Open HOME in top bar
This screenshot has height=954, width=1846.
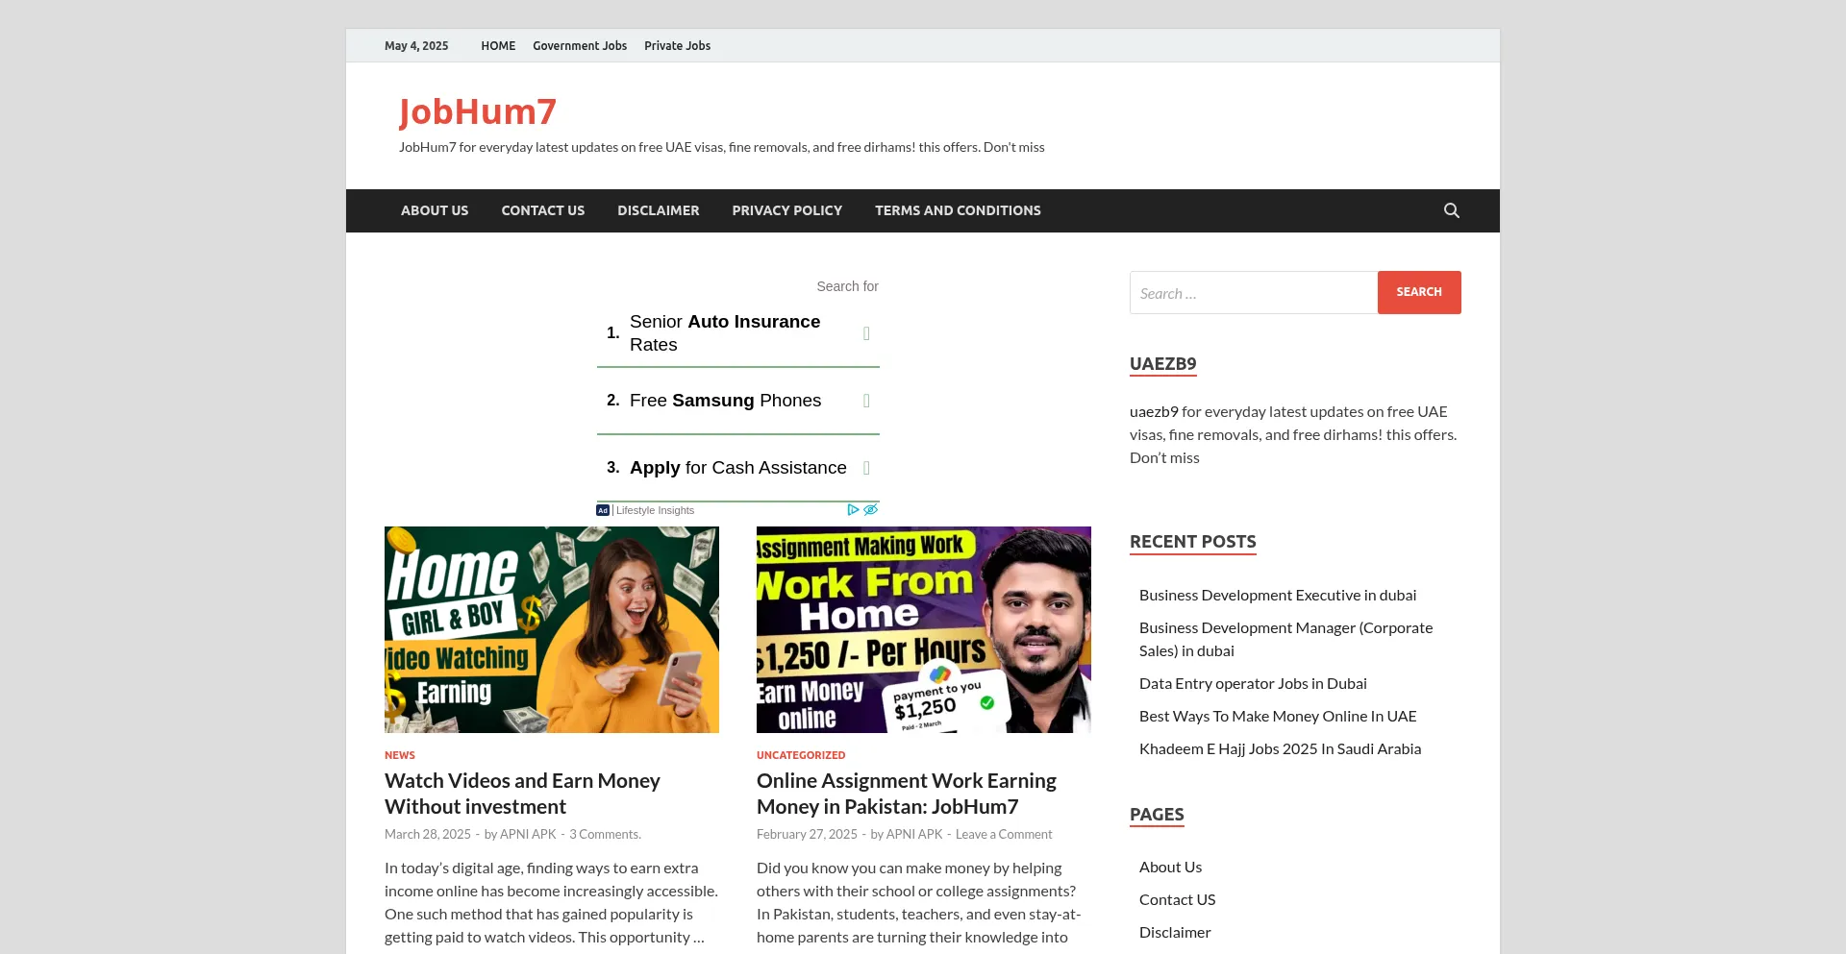pyautogui.click(x=498, y=46)
